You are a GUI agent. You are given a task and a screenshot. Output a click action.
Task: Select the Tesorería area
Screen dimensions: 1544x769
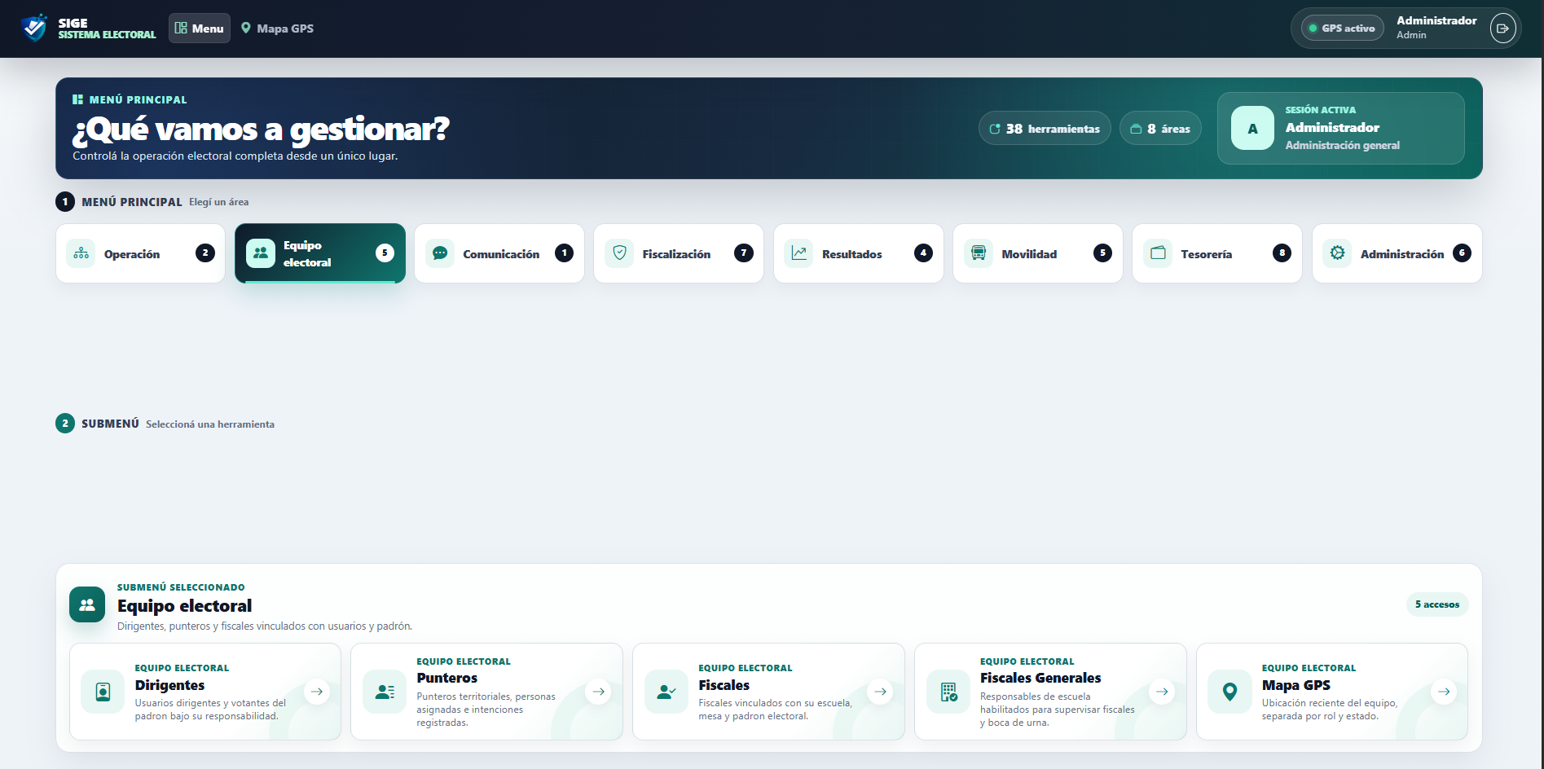point(1217,253)
